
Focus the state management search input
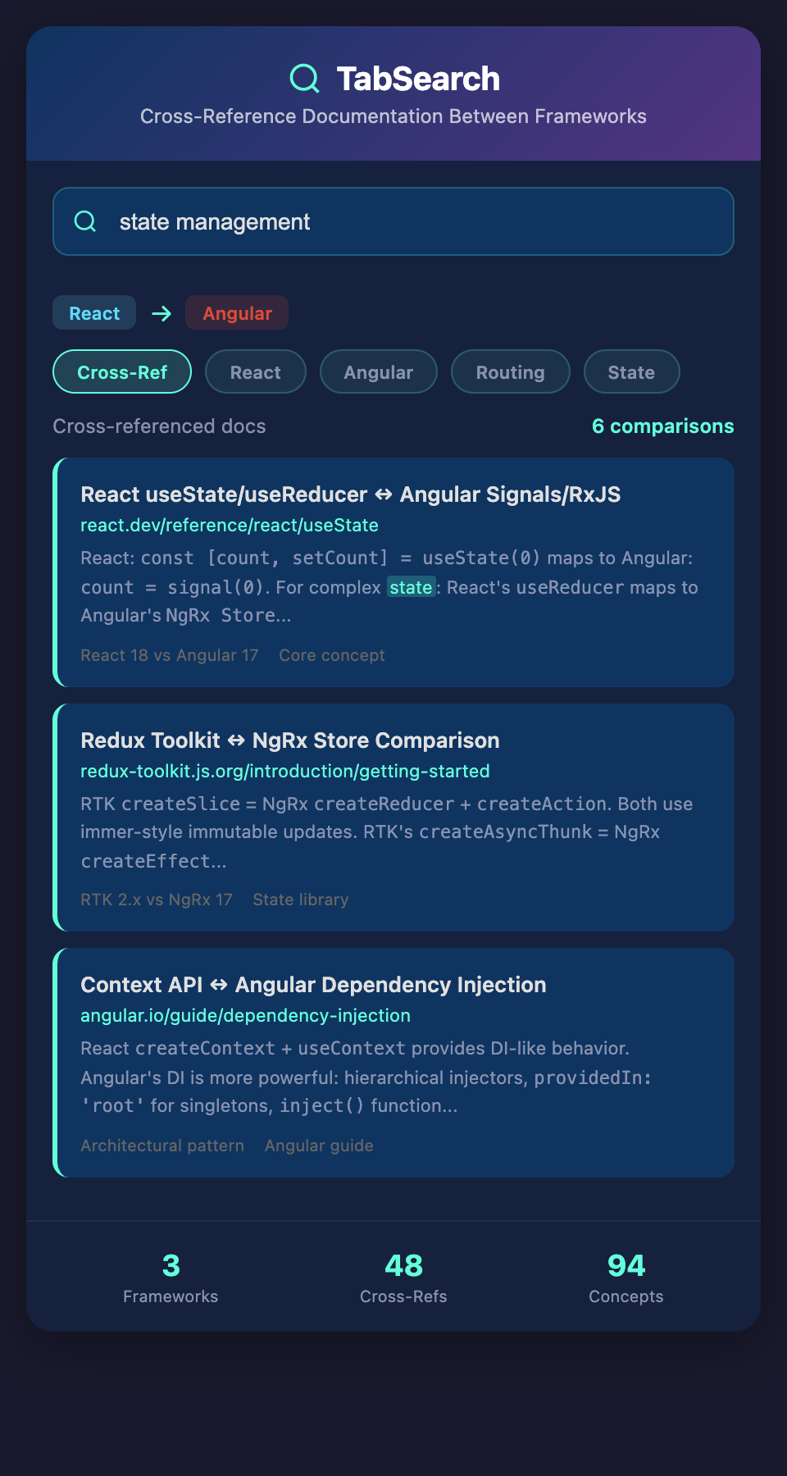tap(410, 221)
